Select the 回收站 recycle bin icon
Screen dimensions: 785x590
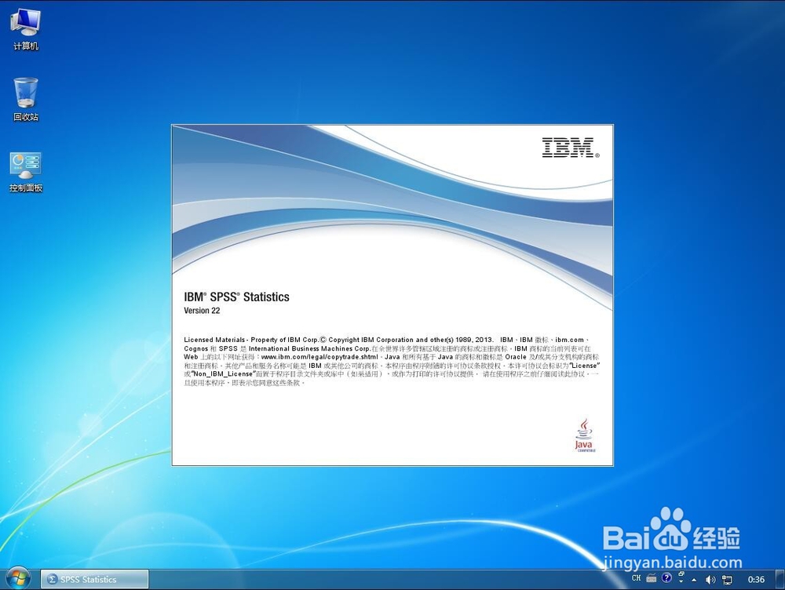(26, 99)
